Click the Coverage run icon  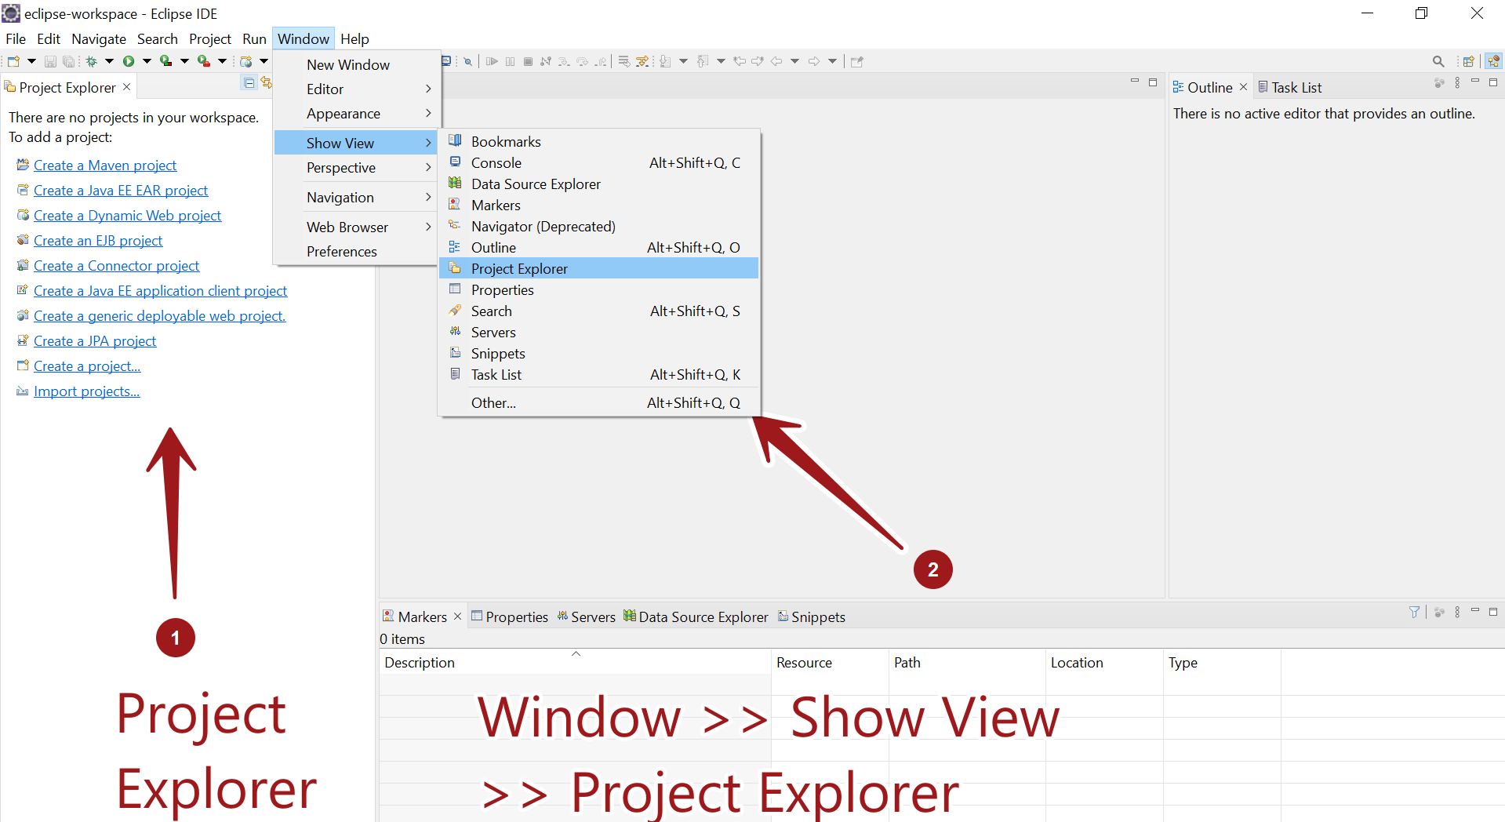tap(165, 60)
